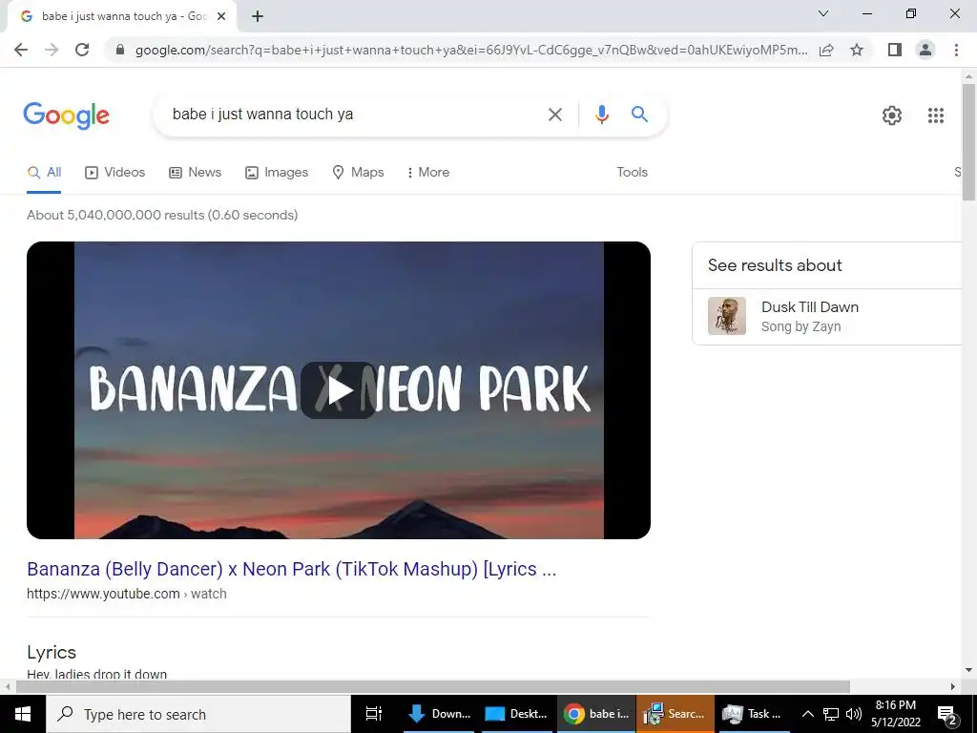The image size is (977, 733).
Task: Open the Chrome profile avatar
Action: pyautogui.click(x=925, y=50)
